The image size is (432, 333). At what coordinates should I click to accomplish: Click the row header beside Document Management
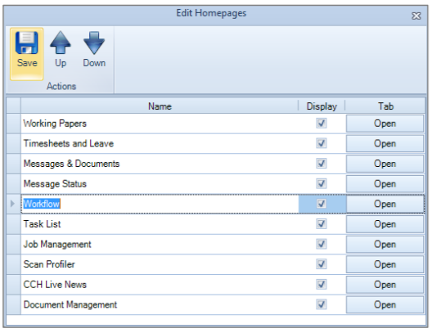click(x=13, y=304)
